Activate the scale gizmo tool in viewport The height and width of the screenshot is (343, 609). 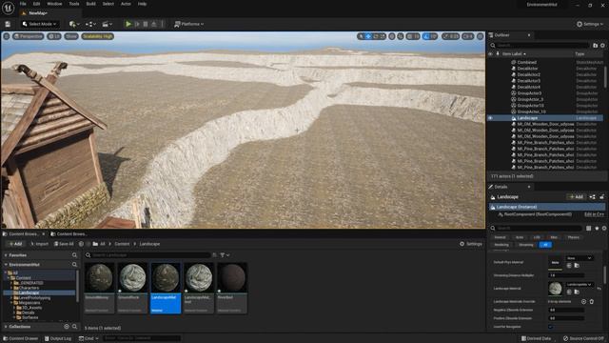[383, 36]
